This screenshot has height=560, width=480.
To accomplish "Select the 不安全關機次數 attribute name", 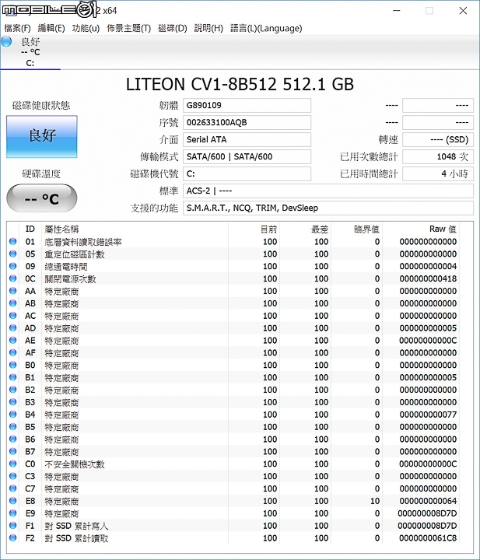I will [x=74, y=464].
